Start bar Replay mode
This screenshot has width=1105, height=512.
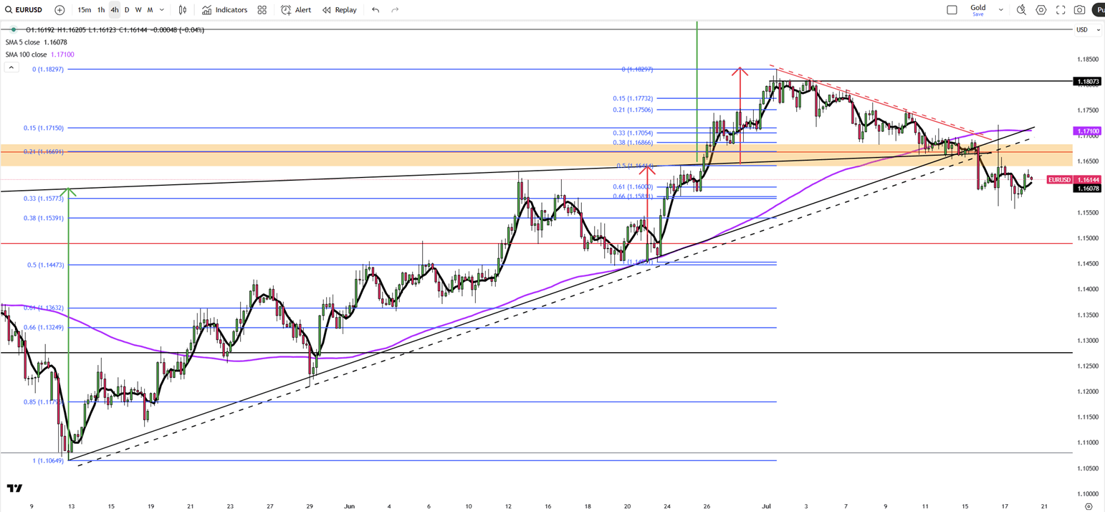click(x=339, y=10)
